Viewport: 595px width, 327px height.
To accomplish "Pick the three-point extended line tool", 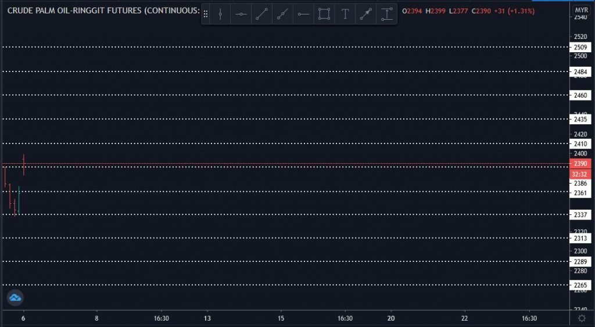I will click(x=282, y=15).
